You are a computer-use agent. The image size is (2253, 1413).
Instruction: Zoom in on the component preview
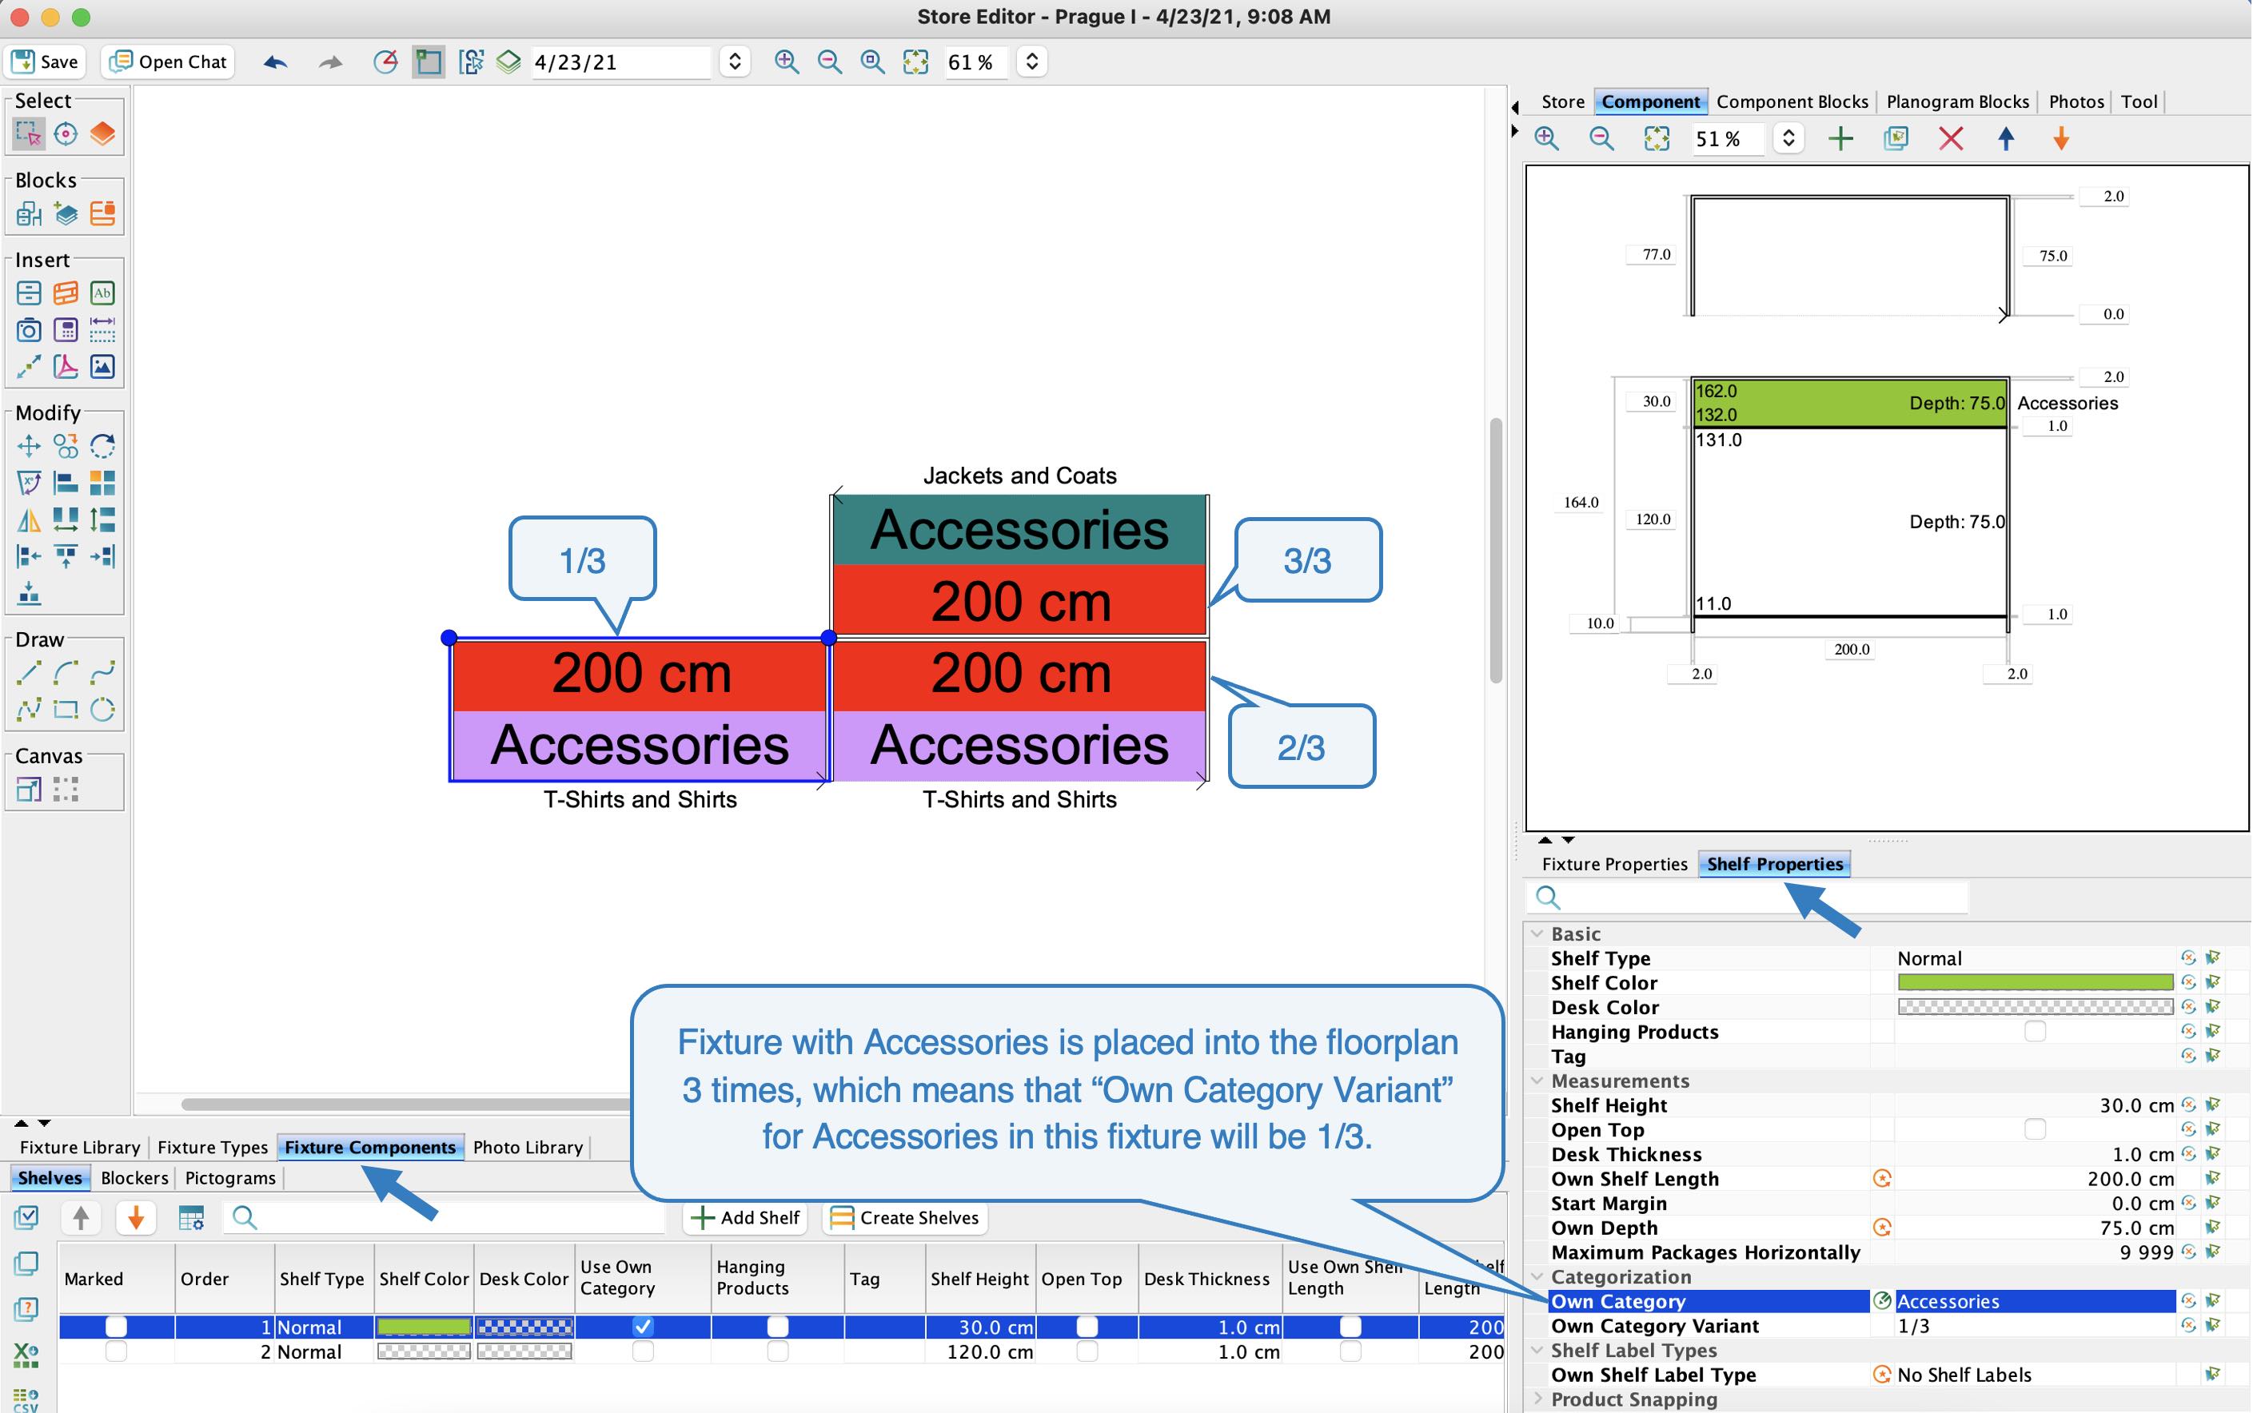(1546, 138)
